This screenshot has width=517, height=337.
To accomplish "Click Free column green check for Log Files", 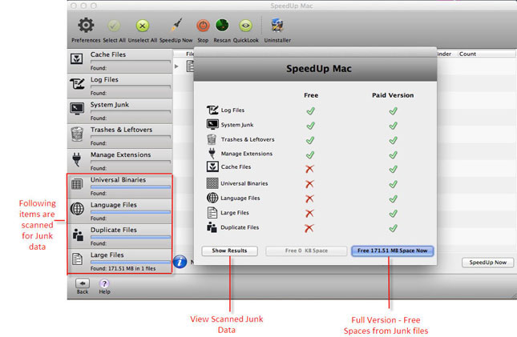I will pos(310,111).
